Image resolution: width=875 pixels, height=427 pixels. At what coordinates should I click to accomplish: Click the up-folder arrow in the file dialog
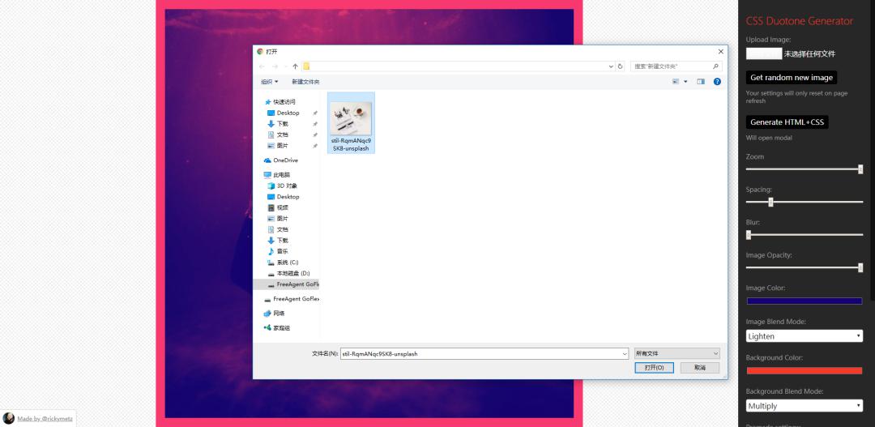[x=295, y=66]
